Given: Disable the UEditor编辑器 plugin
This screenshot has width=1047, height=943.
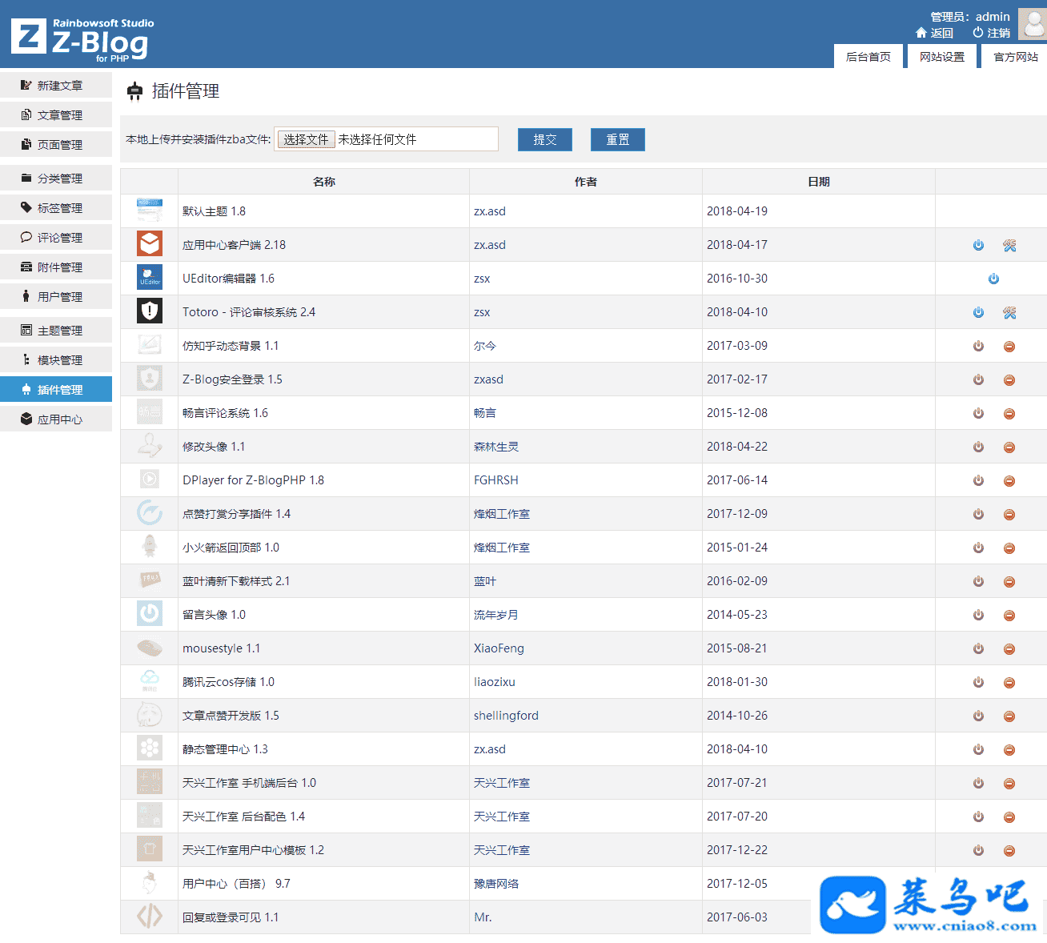Looking at the screenshot, I should coord(993,279).
